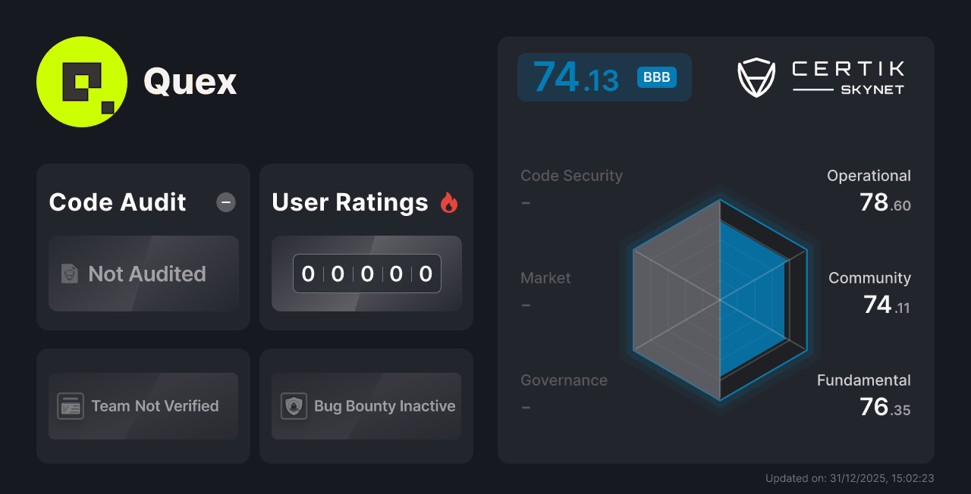Click the flame icon beside User Ratings

(449, 202)
